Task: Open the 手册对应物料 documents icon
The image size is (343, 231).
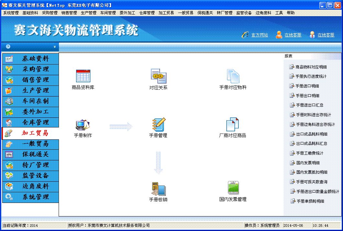Action: [x=233, y=76]
